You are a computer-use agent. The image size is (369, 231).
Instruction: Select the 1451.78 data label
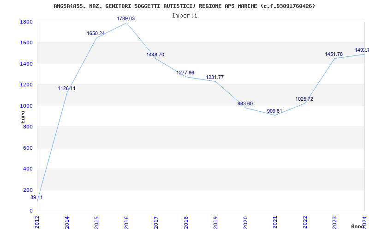pos(333,54)
